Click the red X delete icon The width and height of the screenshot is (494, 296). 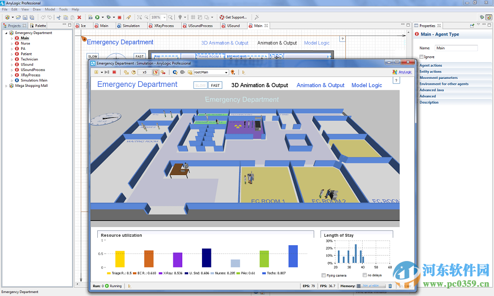79,17
